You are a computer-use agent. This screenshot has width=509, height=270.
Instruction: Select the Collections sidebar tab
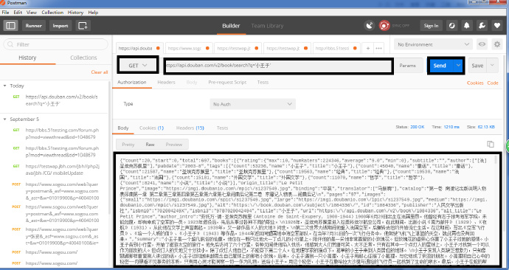pyautogui.click(x=83, y=58)
